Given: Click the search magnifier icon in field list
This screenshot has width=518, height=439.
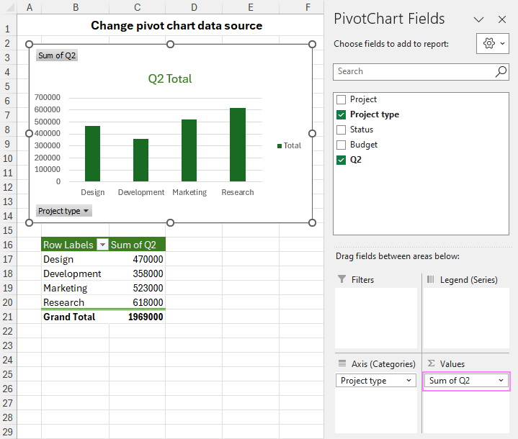Looking at the screenshot, I should [x=501, y=71].
